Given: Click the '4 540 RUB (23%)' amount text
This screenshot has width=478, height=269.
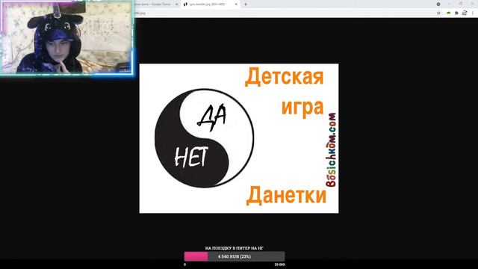Looking at the screenshot, I should pyautogui.click(x=235, y=257).
